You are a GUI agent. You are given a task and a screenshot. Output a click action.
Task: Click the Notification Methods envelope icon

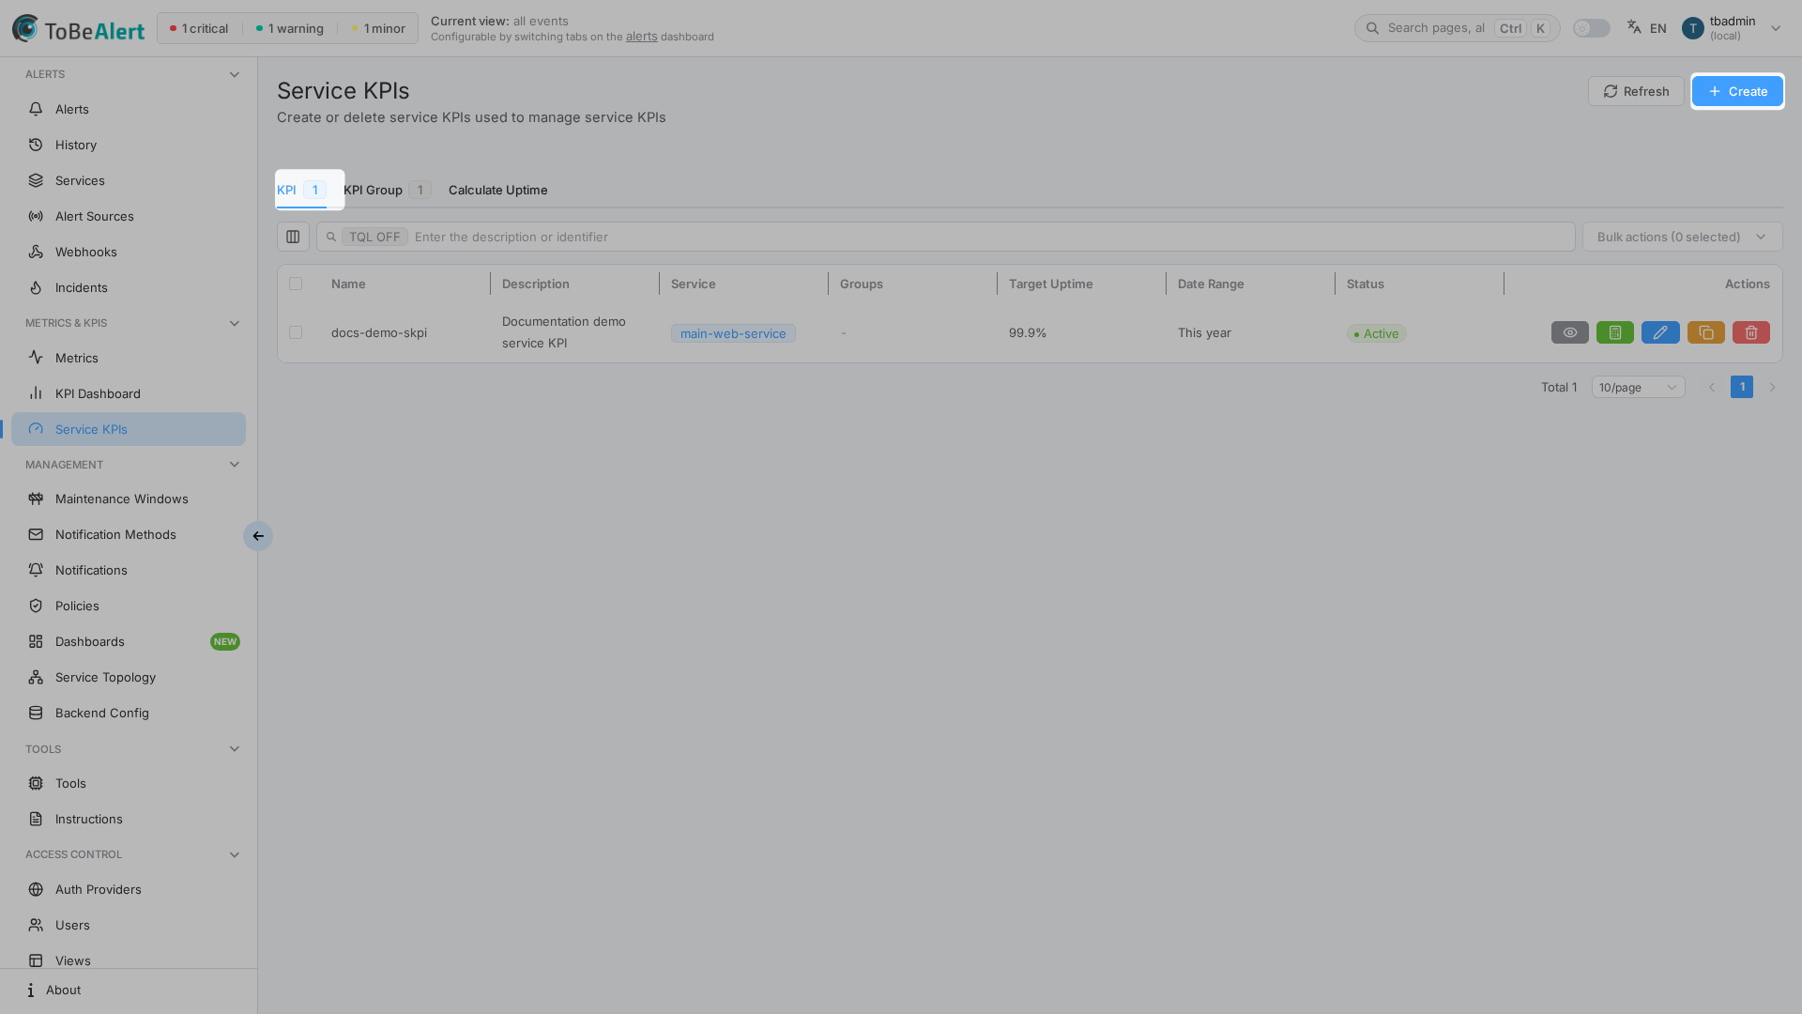[x=36, y=534]
